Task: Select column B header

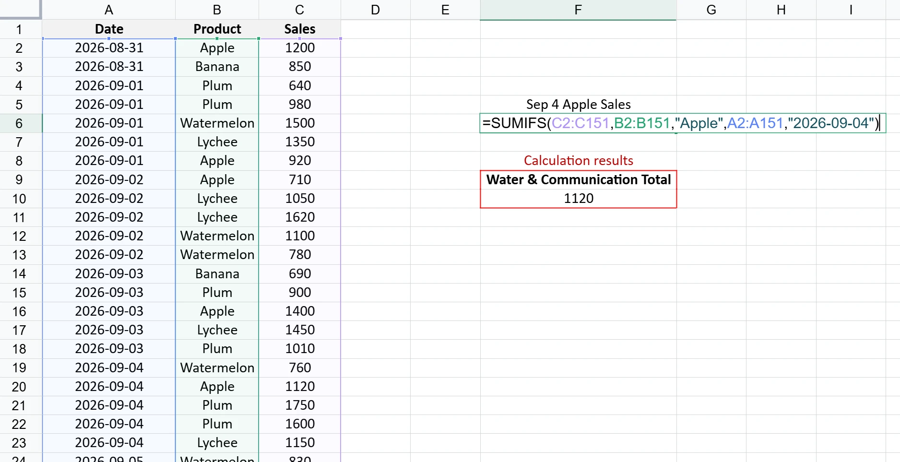Action: coord(217,10)
